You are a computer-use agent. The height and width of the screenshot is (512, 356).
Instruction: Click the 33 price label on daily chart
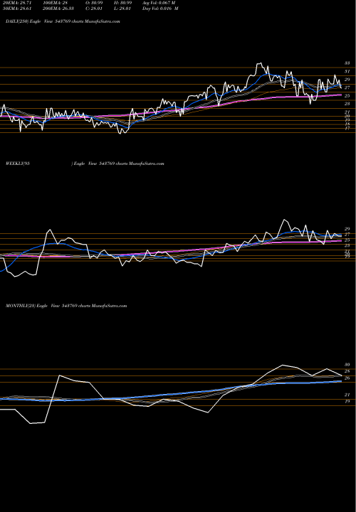point(347,63)
